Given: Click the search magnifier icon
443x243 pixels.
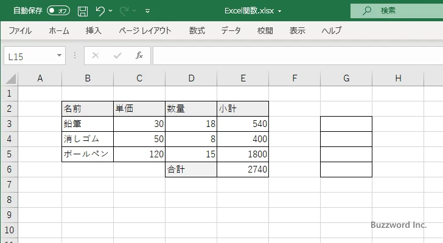Looking at the screenshot, I should 367,11.
